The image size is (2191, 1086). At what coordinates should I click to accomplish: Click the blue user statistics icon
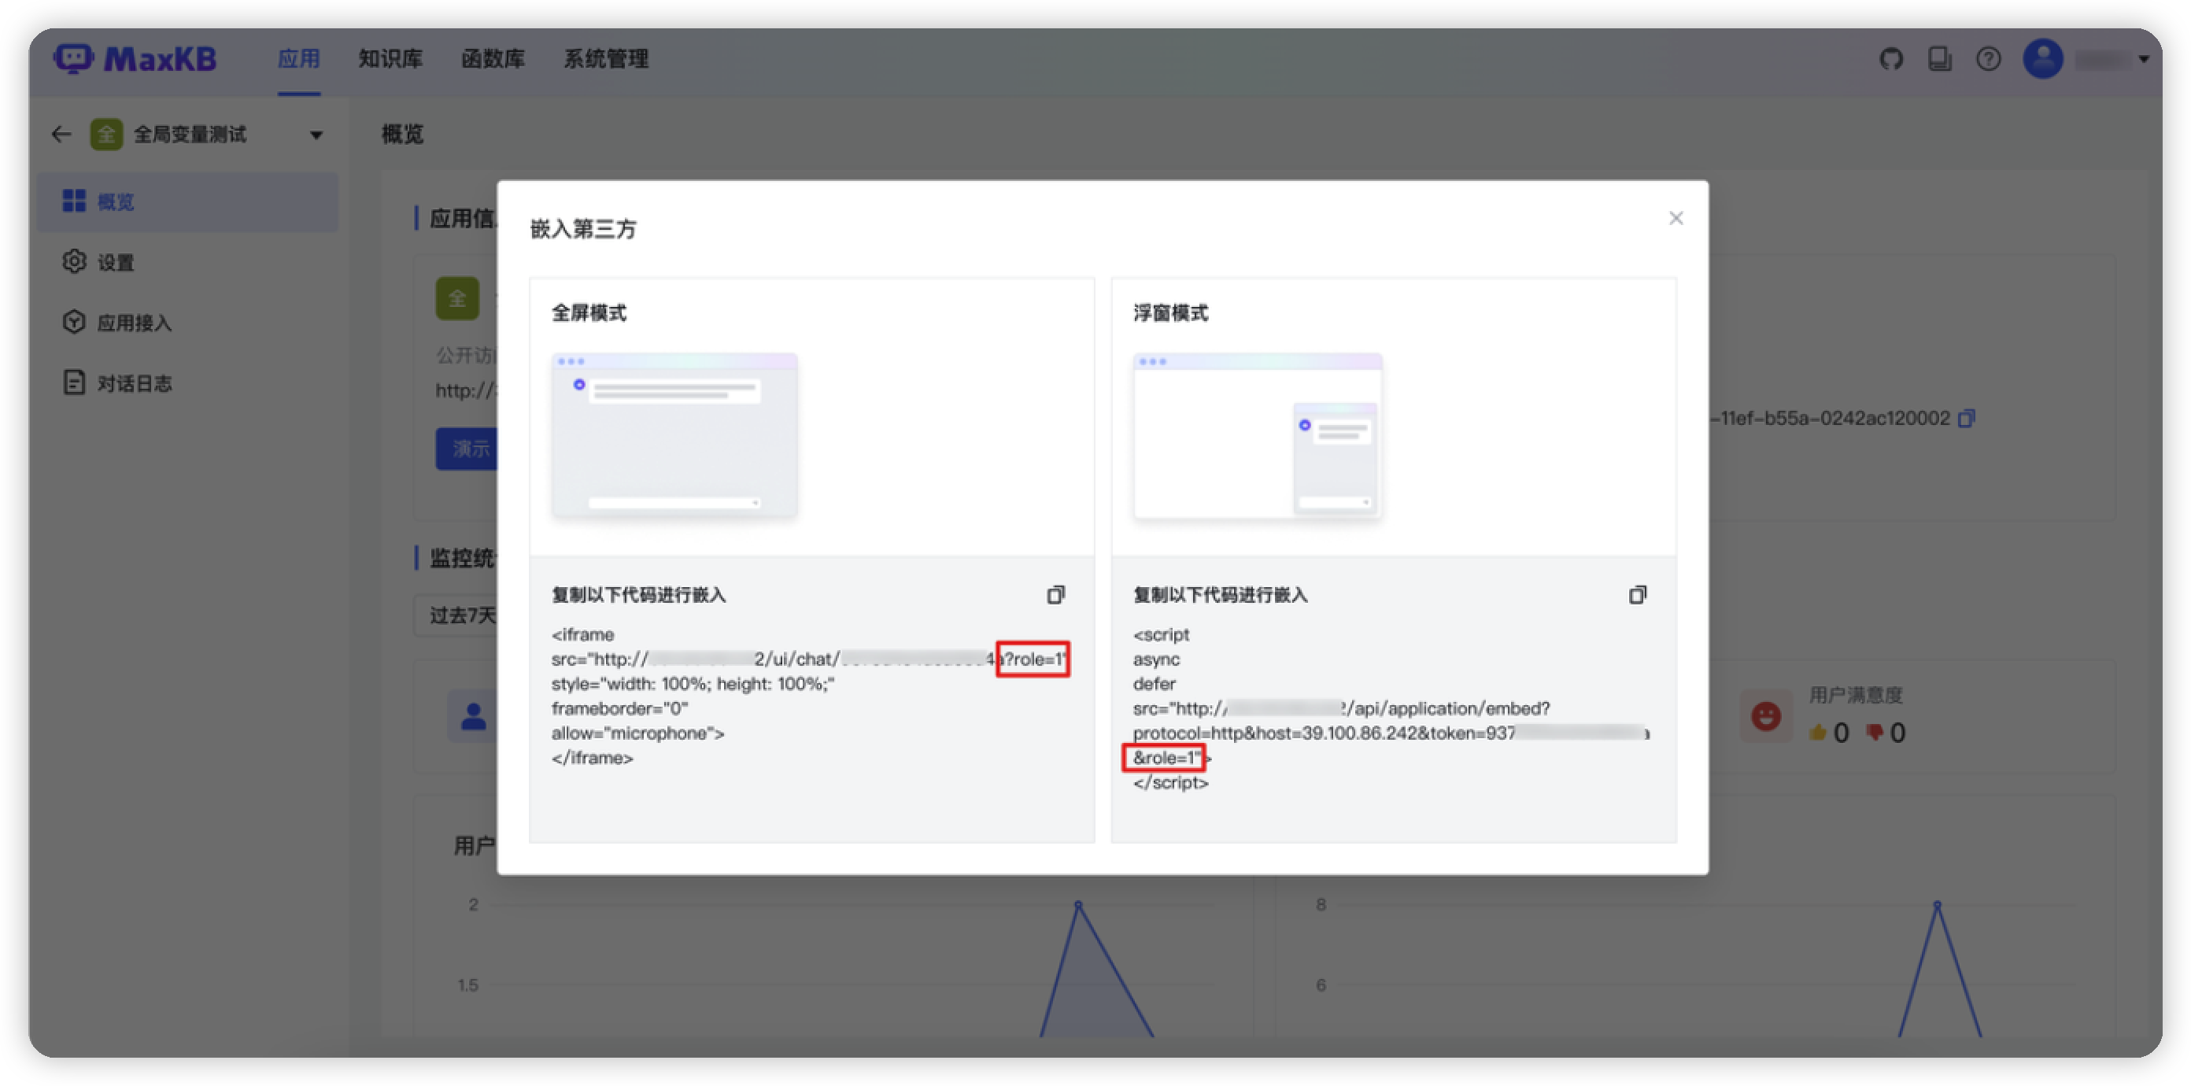coord(473,717)
